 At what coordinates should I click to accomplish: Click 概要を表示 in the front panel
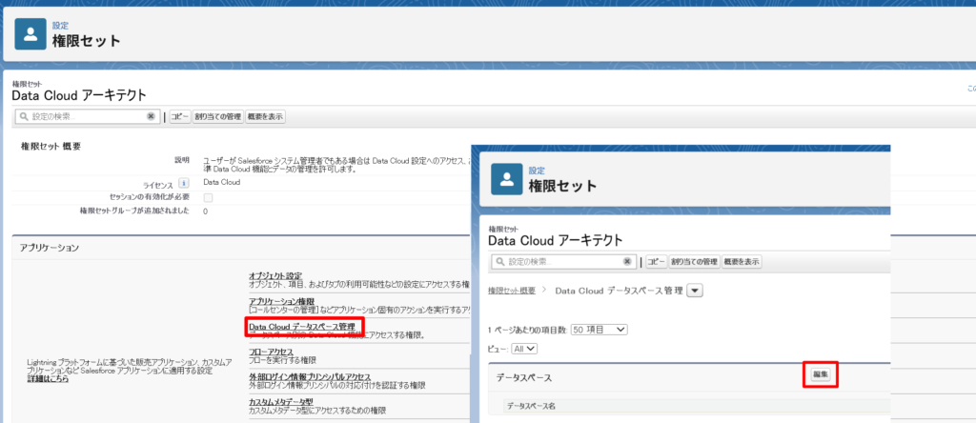point(742,262)
